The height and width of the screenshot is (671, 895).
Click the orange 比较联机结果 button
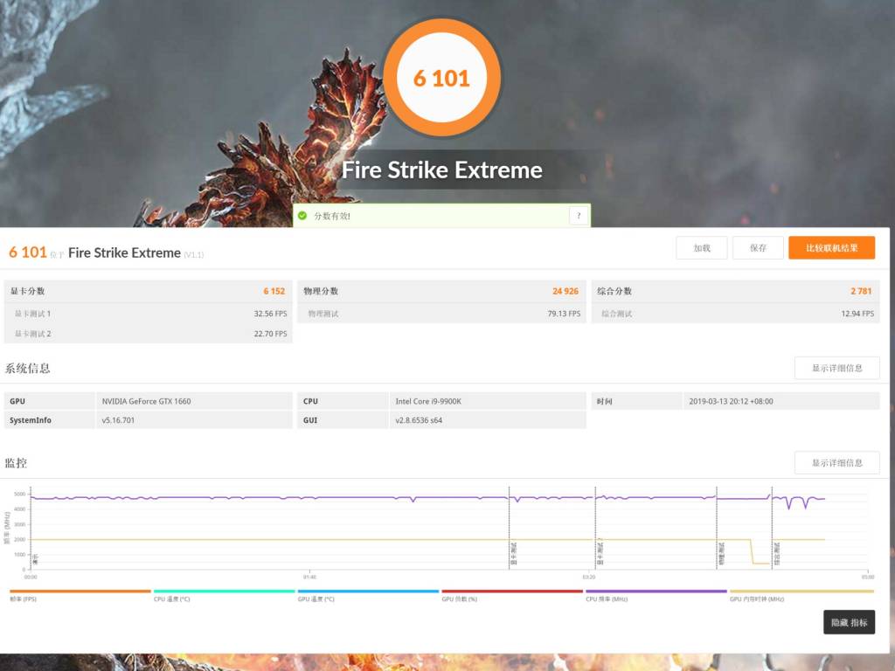coord(832,247)
